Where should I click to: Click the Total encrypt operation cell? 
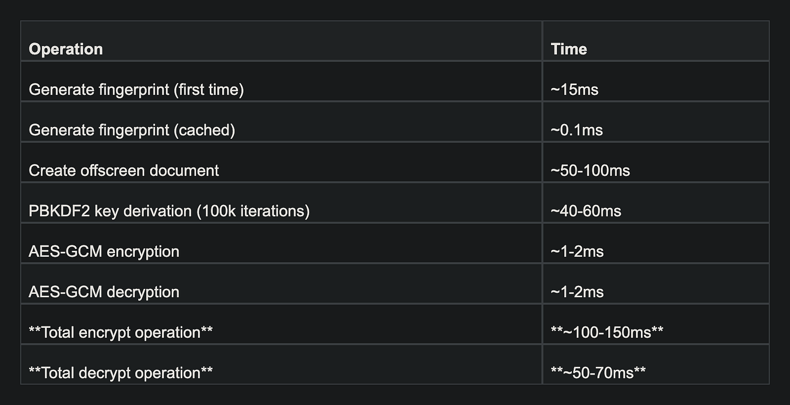[282, 325]
